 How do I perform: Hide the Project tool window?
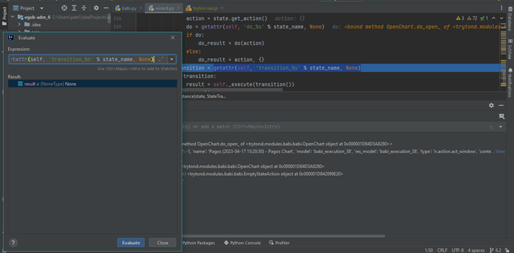[x=106, y=8]
